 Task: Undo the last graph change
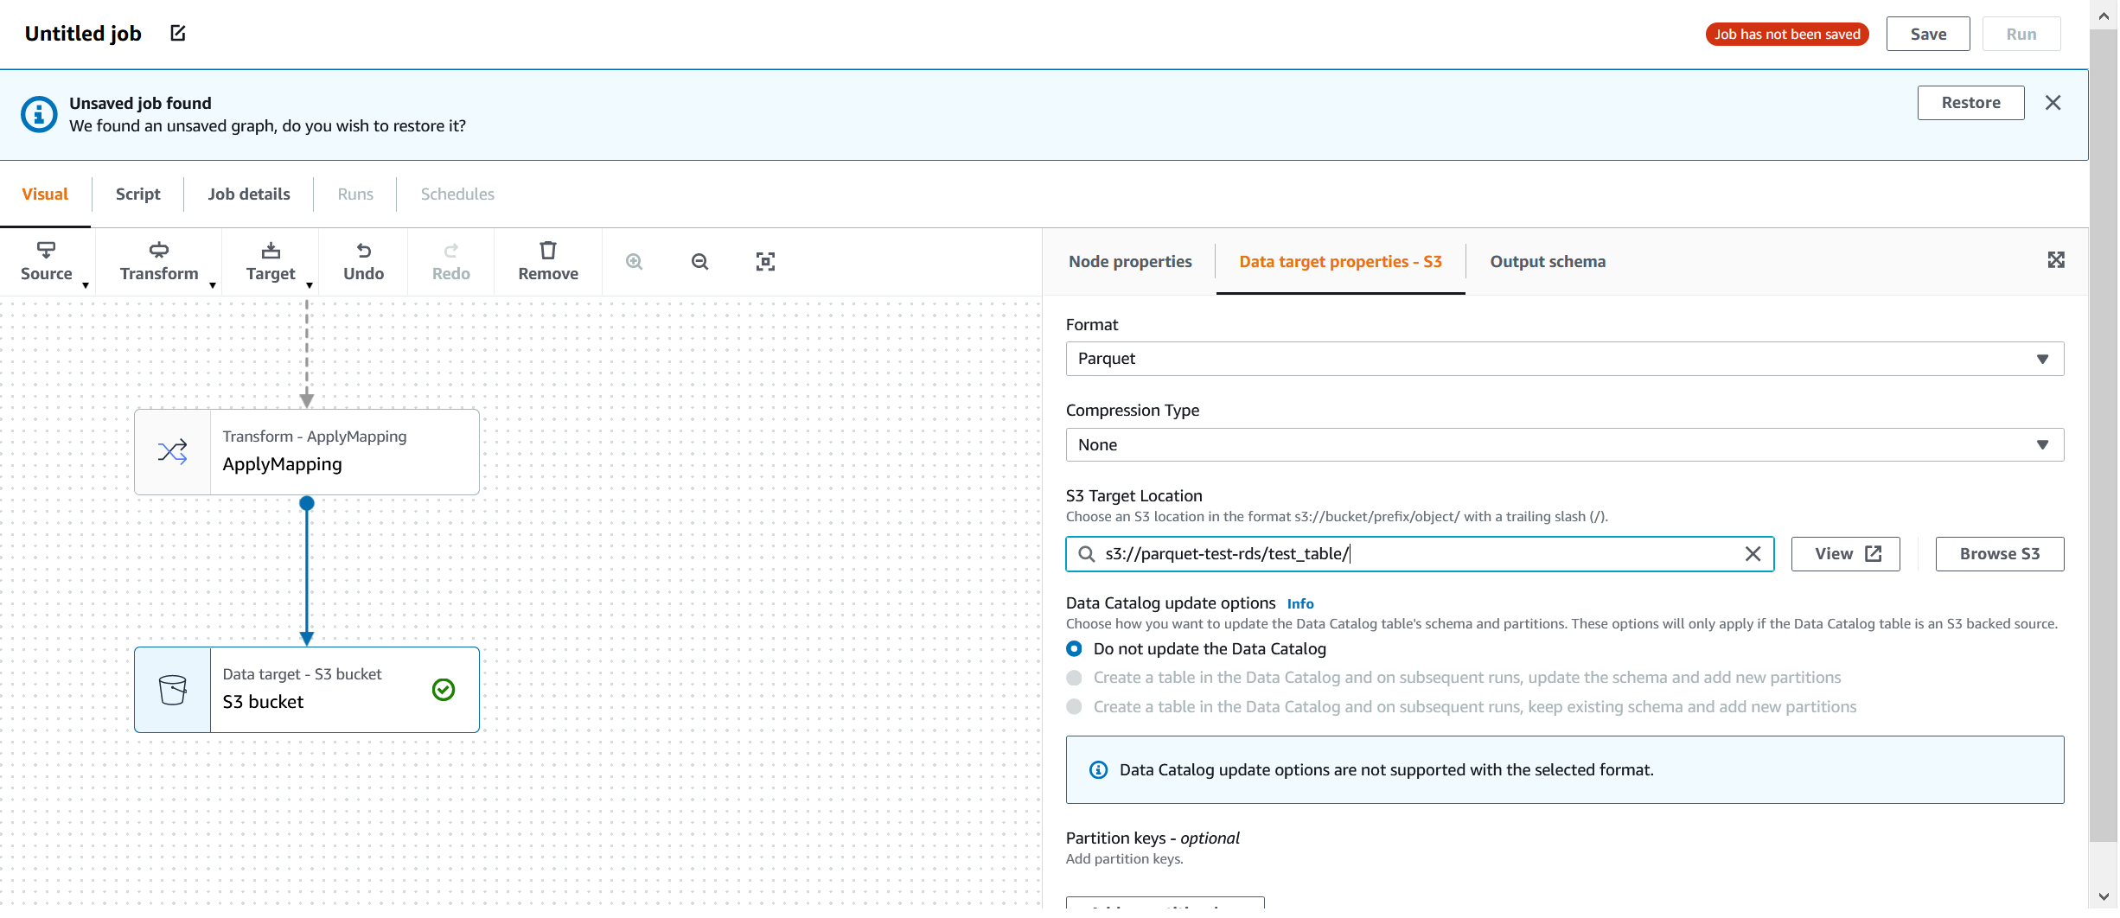363,261
